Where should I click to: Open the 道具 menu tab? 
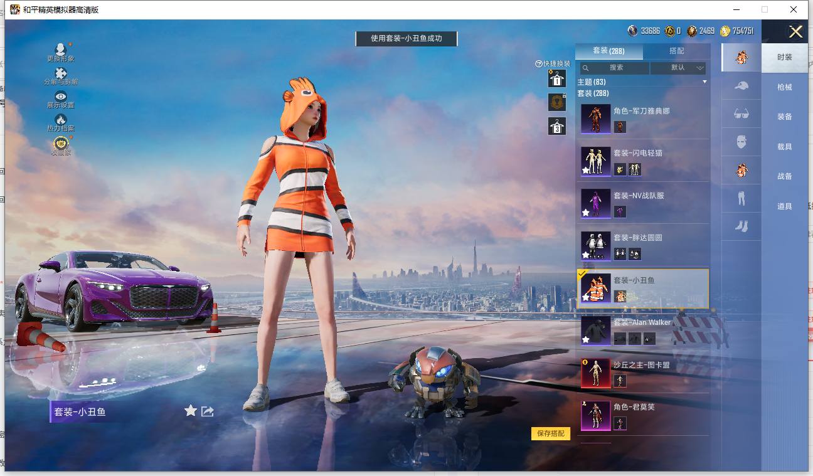tap(785, 206)
